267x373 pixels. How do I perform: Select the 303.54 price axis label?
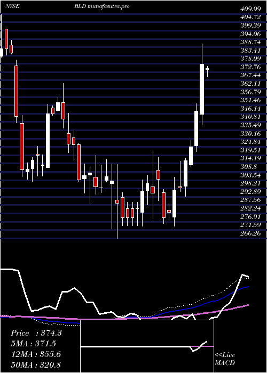point(250,175)
